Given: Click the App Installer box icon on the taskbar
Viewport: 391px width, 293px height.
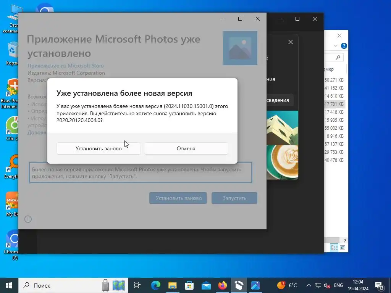Looking at the screenshot, I should (x=239, y=285).
